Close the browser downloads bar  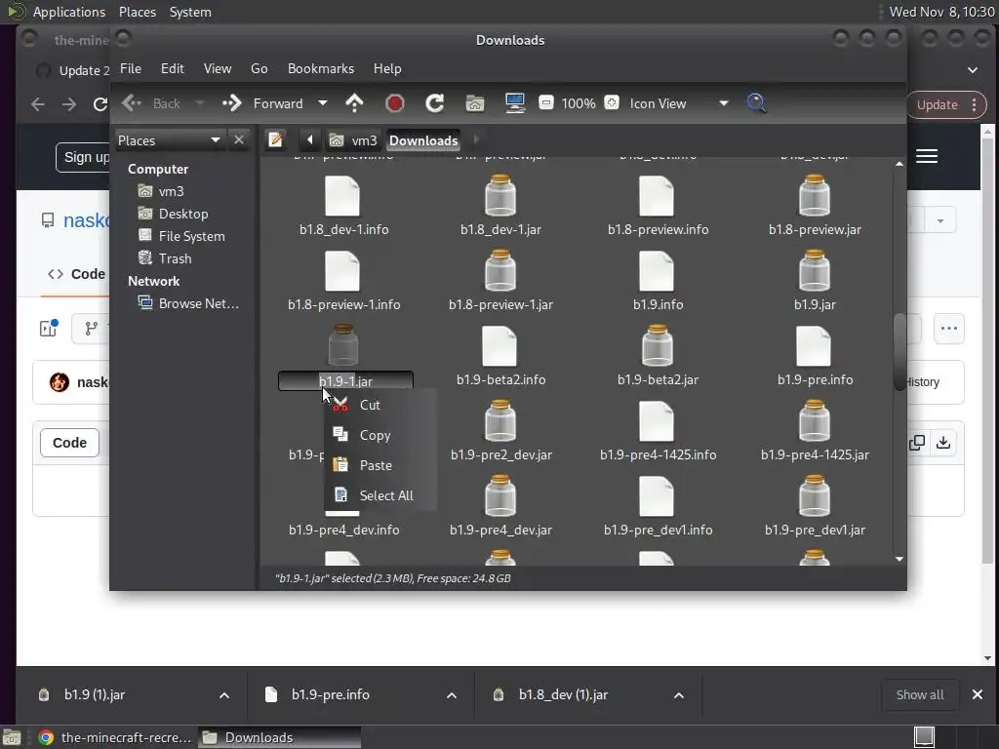pyautogui.click(x=978, y=694)
